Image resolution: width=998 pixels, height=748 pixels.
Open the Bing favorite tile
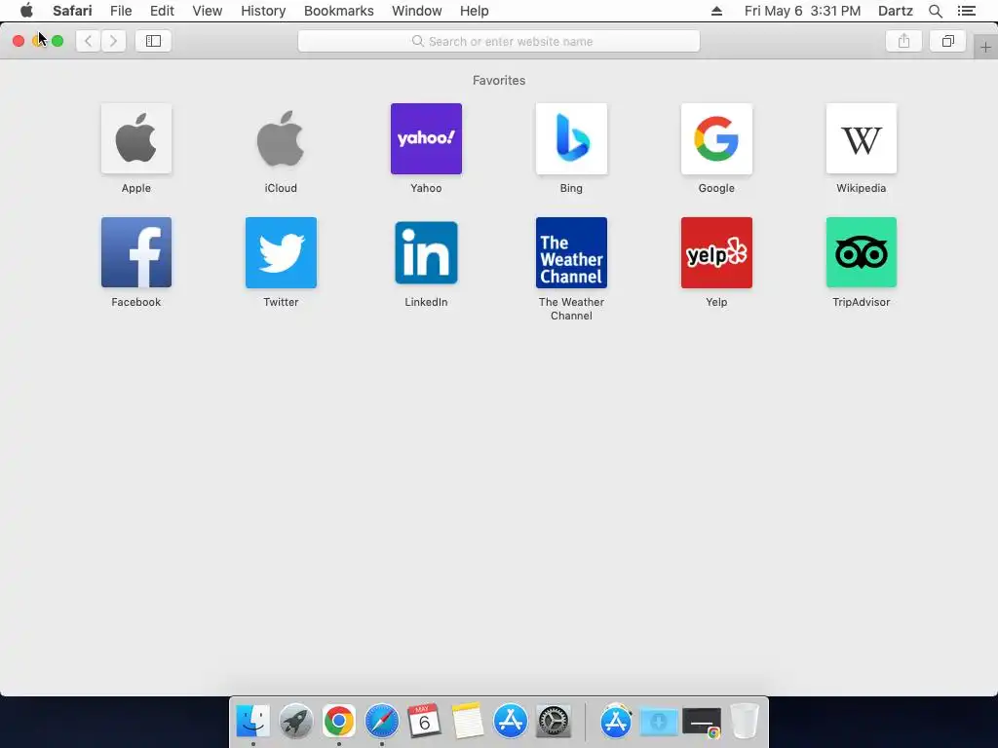tap(571, 138)
